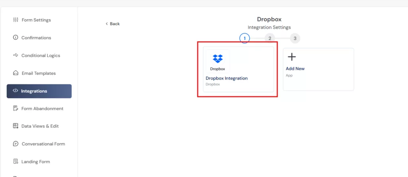This screenshot has height=177, width=408.
Task: Click the Email Templates envelope icon
Action: pos(16,73)
